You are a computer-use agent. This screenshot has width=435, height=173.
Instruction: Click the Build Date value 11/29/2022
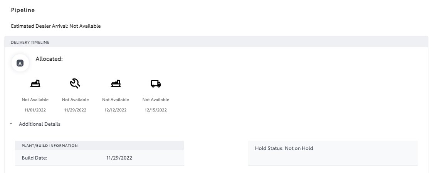pyautogui.click(x=119, y=158)
